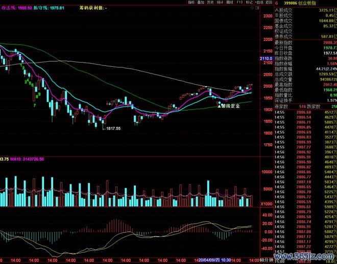Click the 历史 history button

[x=210, y=3]
